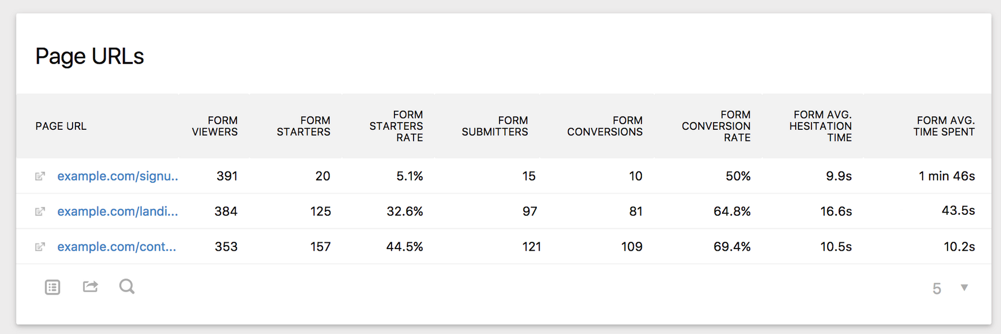Sort by Form Viewers column header
Viewport: 1001px width, 334px height.
click(214, 126)
